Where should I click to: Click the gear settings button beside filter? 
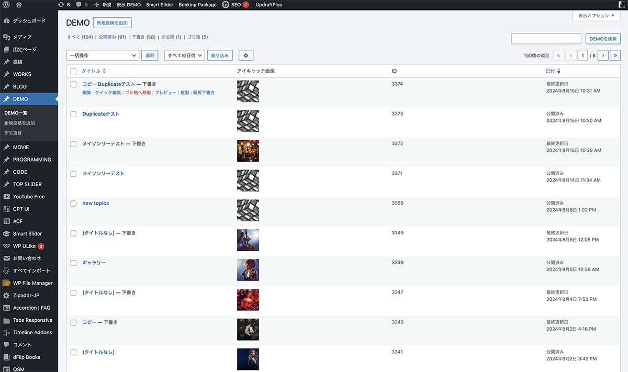point(246,55)
